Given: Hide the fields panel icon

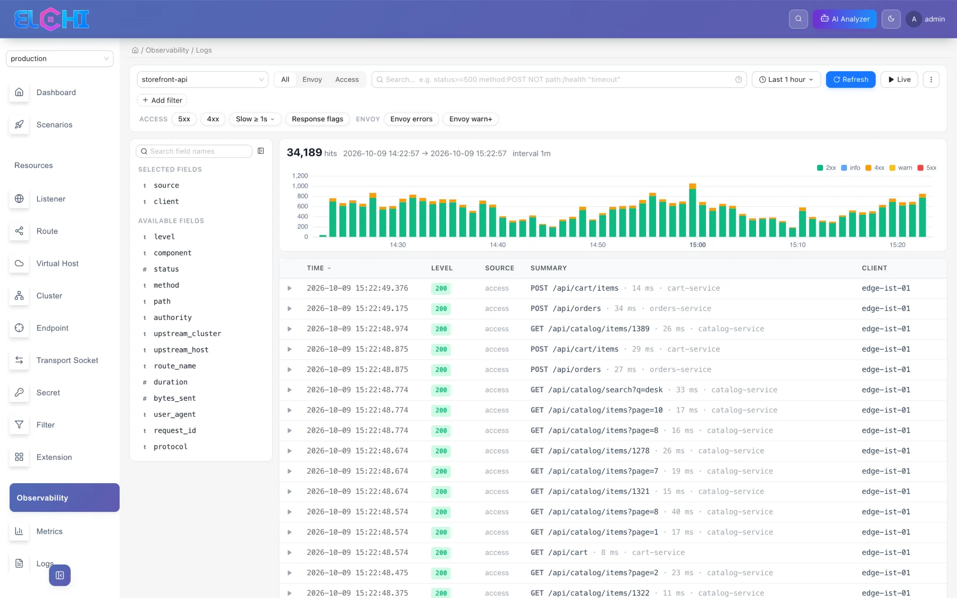Looking at the screenshot, I should pos(261,151).
